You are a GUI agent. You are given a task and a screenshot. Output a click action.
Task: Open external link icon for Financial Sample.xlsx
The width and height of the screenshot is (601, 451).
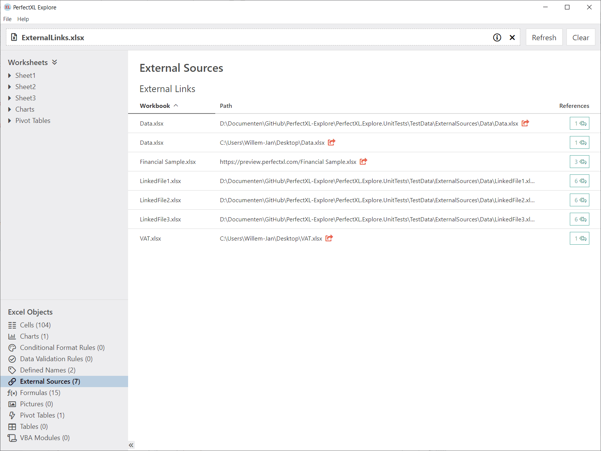point(363,162)
